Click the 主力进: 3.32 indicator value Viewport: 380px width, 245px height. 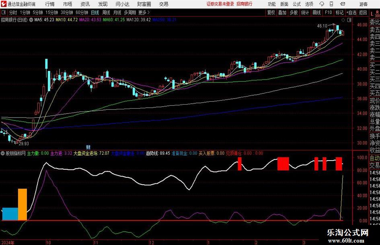61,153
